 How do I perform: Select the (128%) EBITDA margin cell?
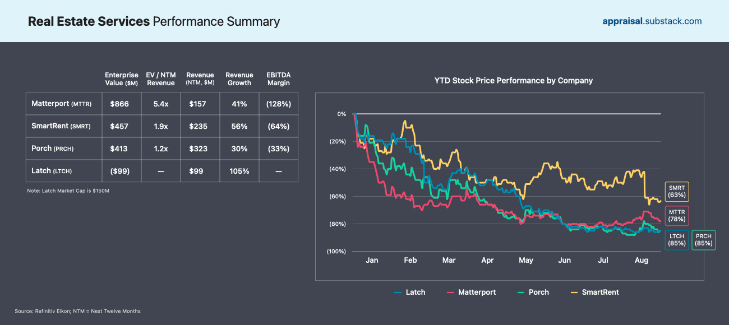(279, 104)
